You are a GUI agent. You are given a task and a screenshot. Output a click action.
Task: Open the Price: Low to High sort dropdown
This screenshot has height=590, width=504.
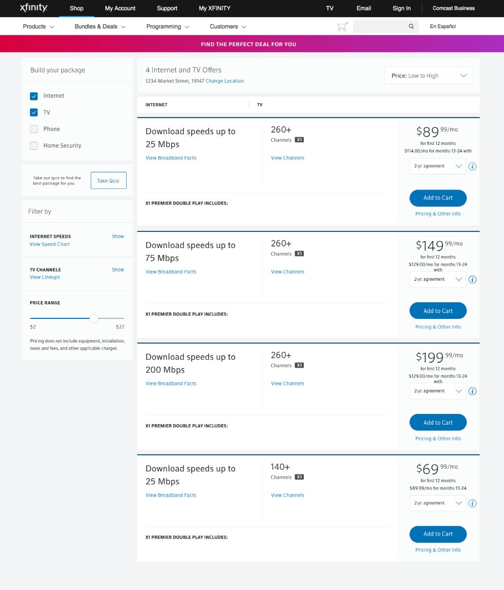(428, 75)
